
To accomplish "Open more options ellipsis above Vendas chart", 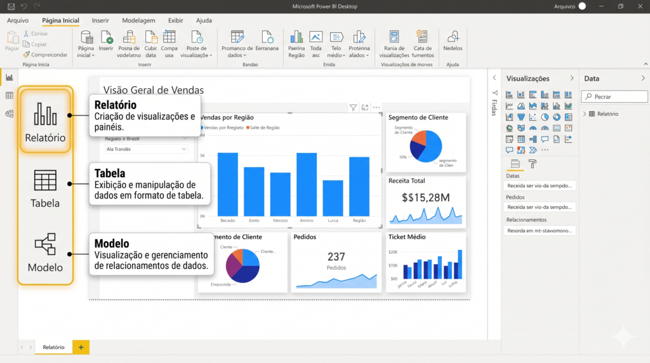I will [x=376, y=108].
